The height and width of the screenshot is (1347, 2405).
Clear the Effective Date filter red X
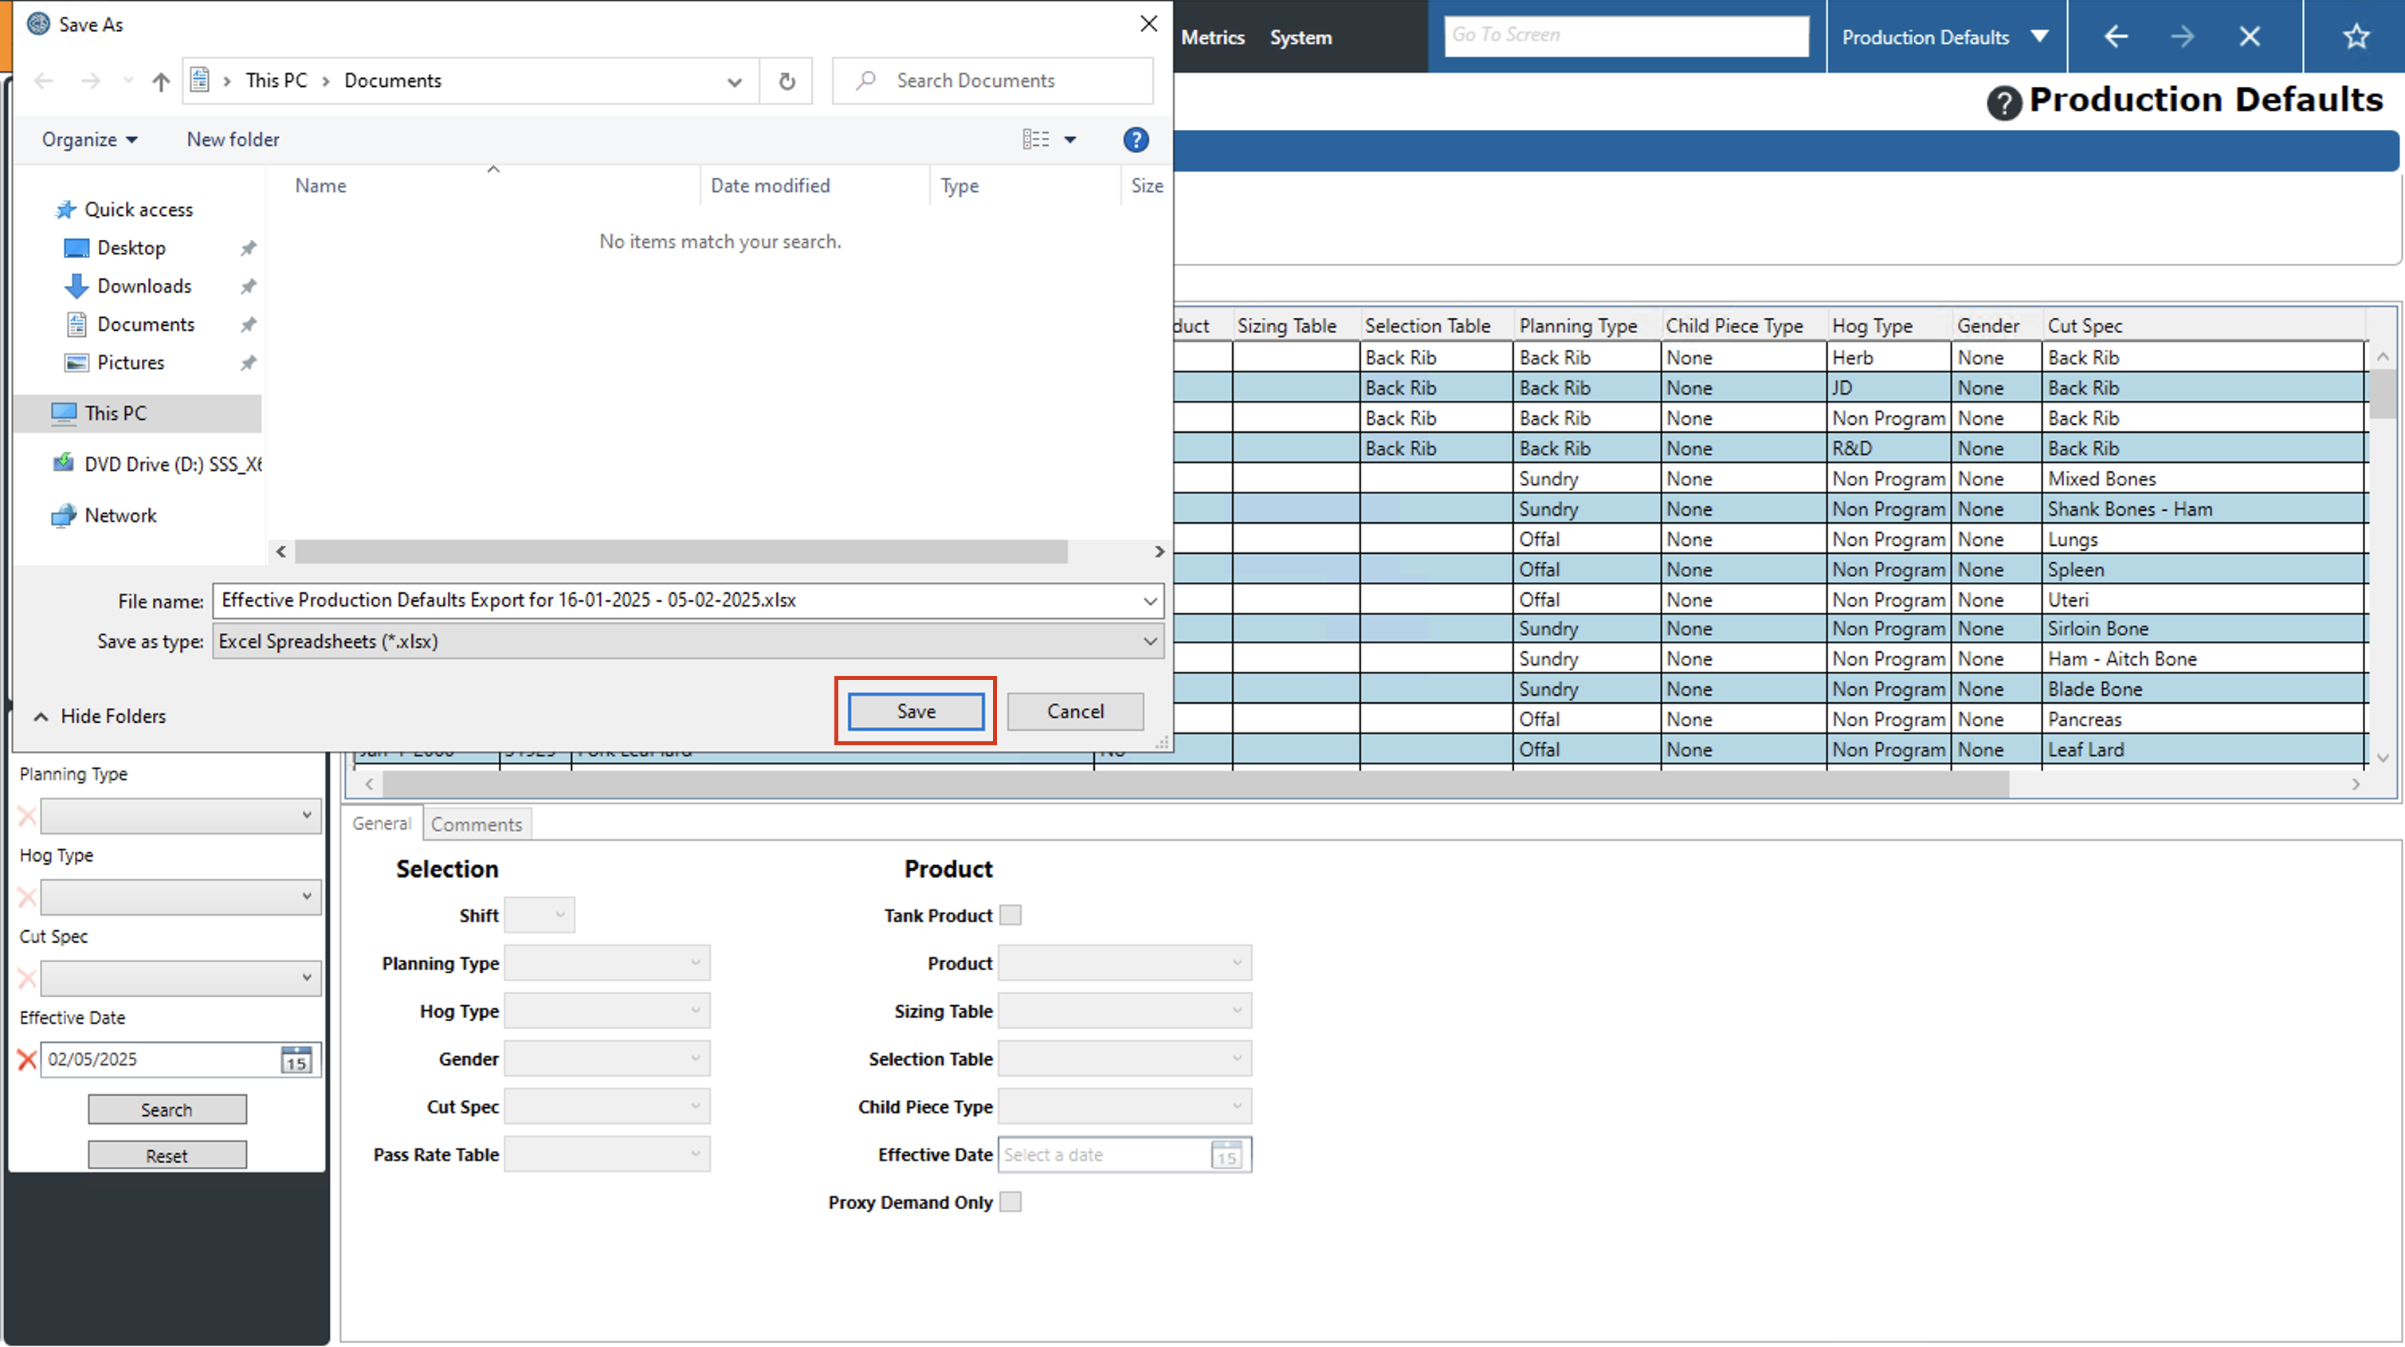pyautogui.click(x=27, y=1059)
